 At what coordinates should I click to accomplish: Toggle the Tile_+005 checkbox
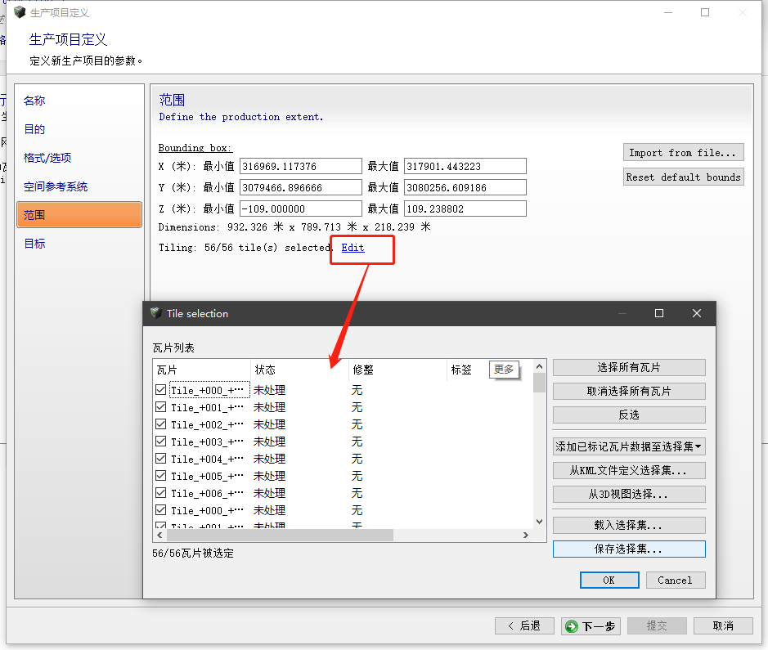[160, 476]
